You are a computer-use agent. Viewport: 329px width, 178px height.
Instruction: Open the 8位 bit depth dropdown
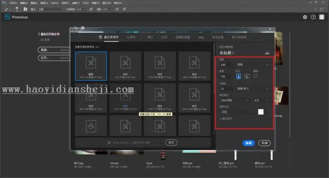click(x=261, y=100)
